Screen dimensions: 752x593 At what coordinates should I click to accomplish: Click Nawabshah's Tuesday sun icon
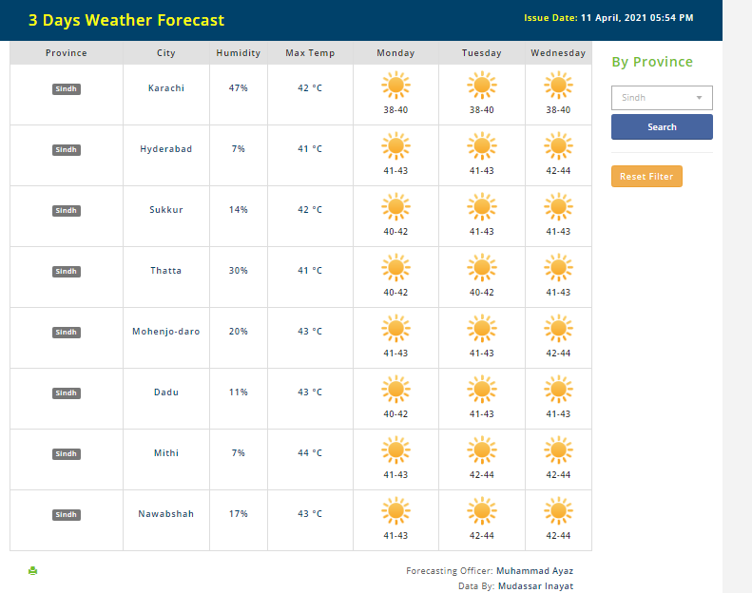tap(481, 511)
